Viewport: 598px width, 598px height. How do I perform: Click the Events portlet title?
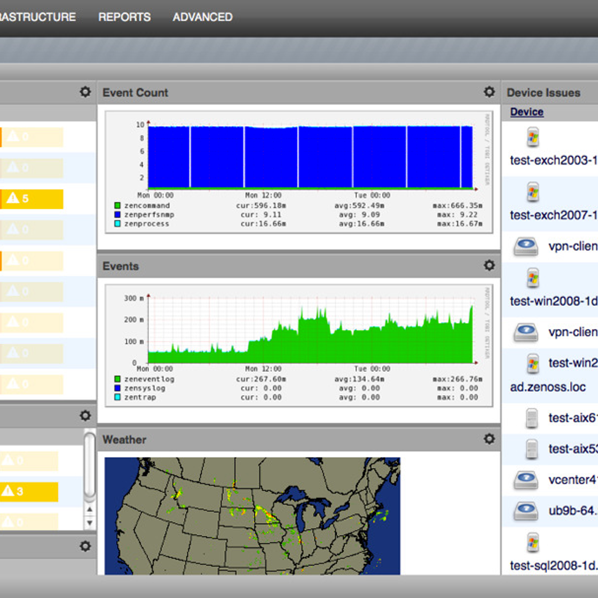tap(121, 266)
